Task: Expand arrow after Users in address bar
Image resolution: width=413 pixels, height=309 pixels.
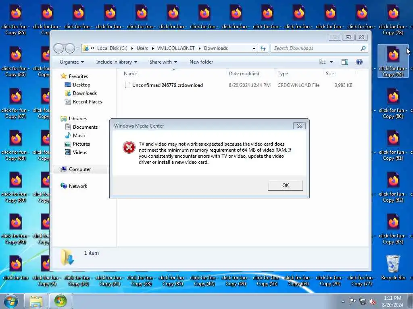Action: point(152,48)
